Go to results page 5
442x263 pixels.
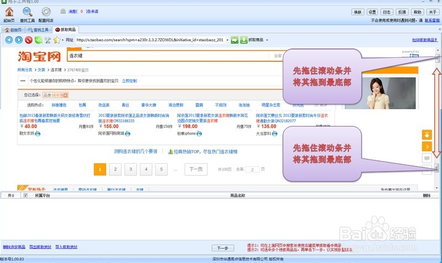click(x=161, y=169)
